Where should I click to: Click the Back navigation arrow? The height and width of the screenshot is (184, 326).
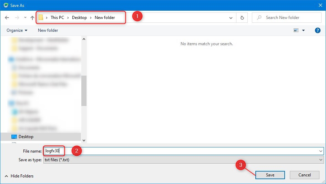[7, 18]
